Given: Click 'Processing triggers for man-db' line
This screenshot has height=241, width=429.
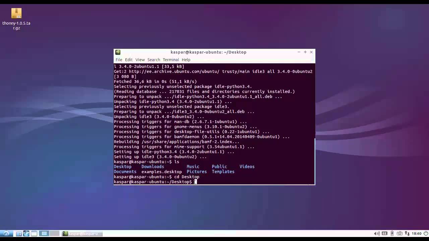Looking at the screenshot, I should point(180,122).
